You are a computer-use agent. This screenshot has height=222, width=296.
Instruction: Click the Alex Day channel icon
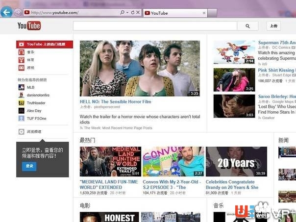(x=22, y=111)
